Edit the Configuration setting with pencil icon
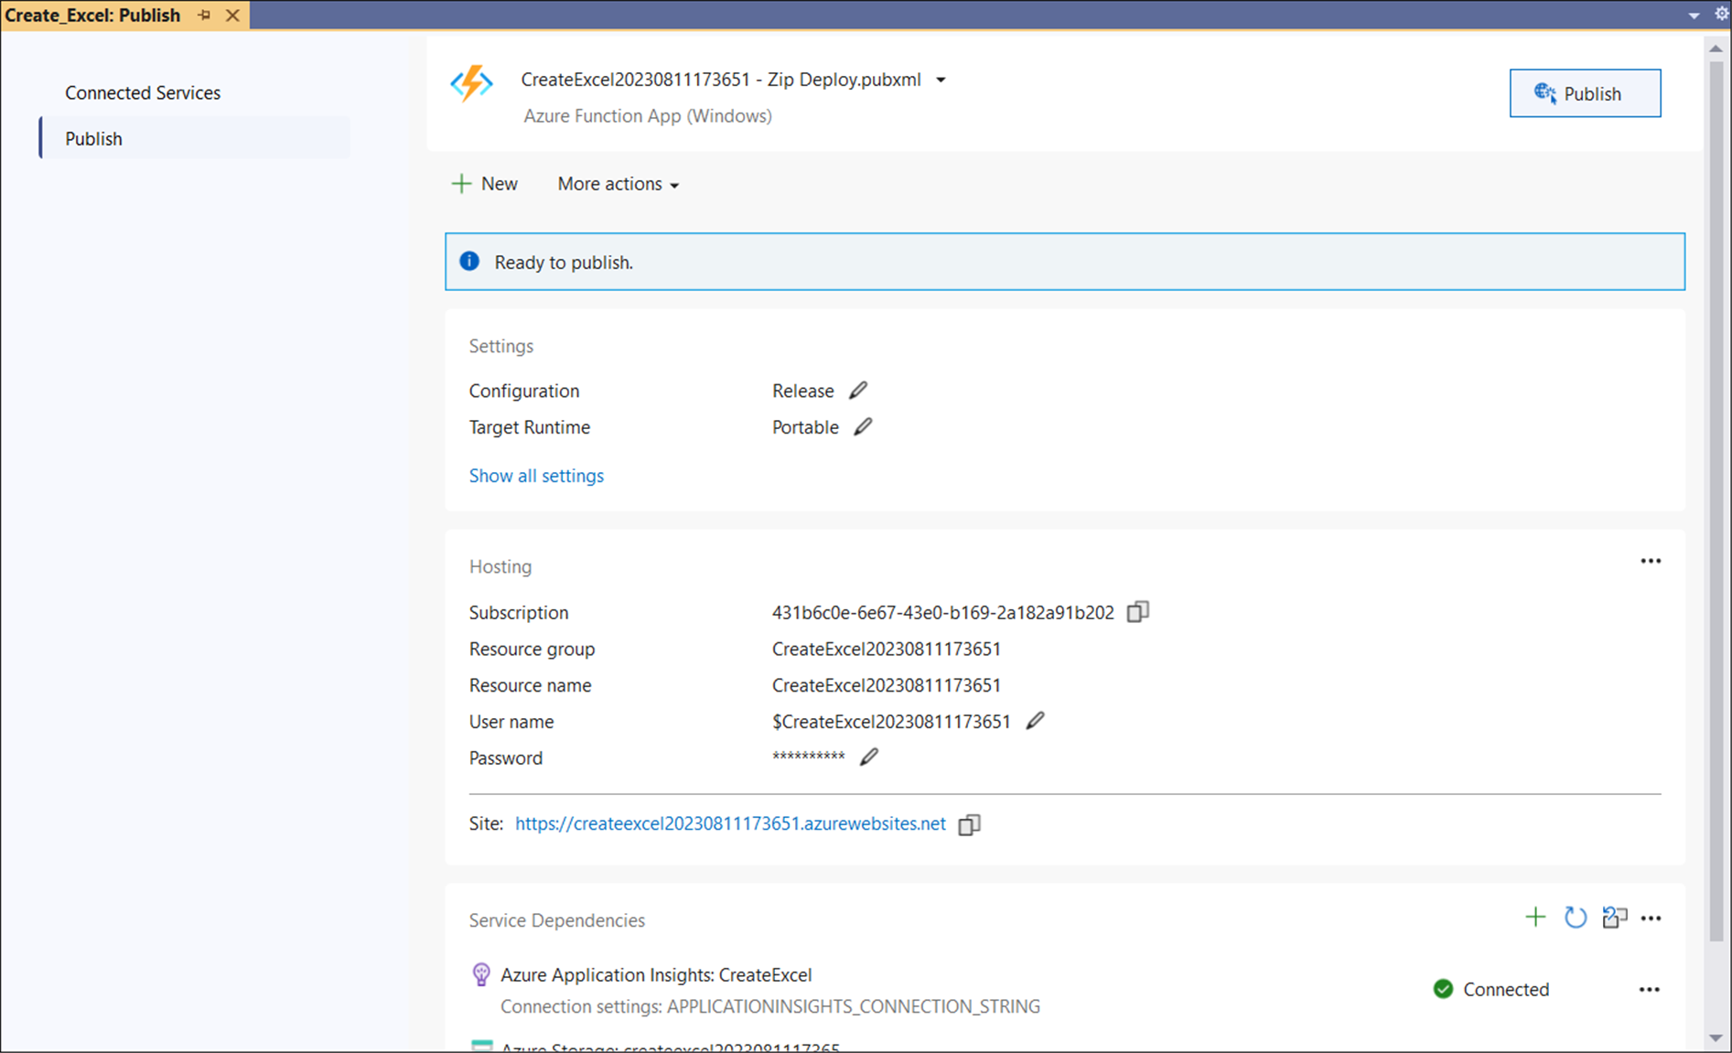Image resolution: width=1732 pixels, height=1053 pixels. pyautogui.click(x=857, y=391)
